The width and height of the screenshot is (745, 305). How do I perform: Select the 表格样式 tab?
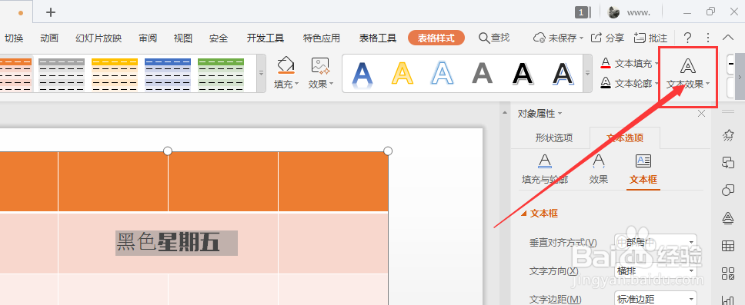[x=436, y=38]
